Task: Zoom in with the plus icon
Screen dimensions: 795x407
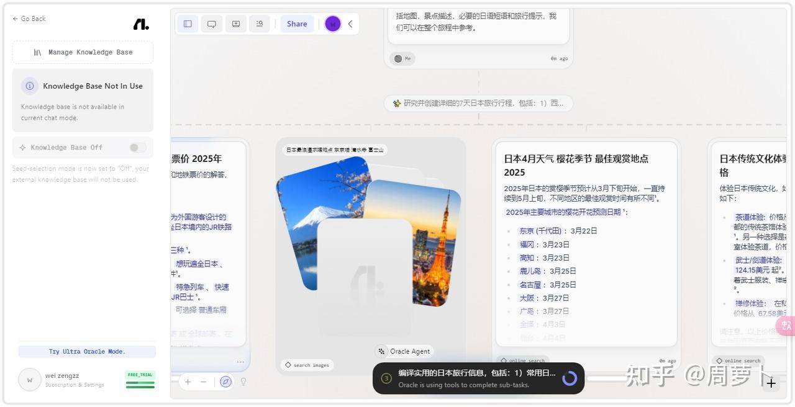Action: coord(188,382)
